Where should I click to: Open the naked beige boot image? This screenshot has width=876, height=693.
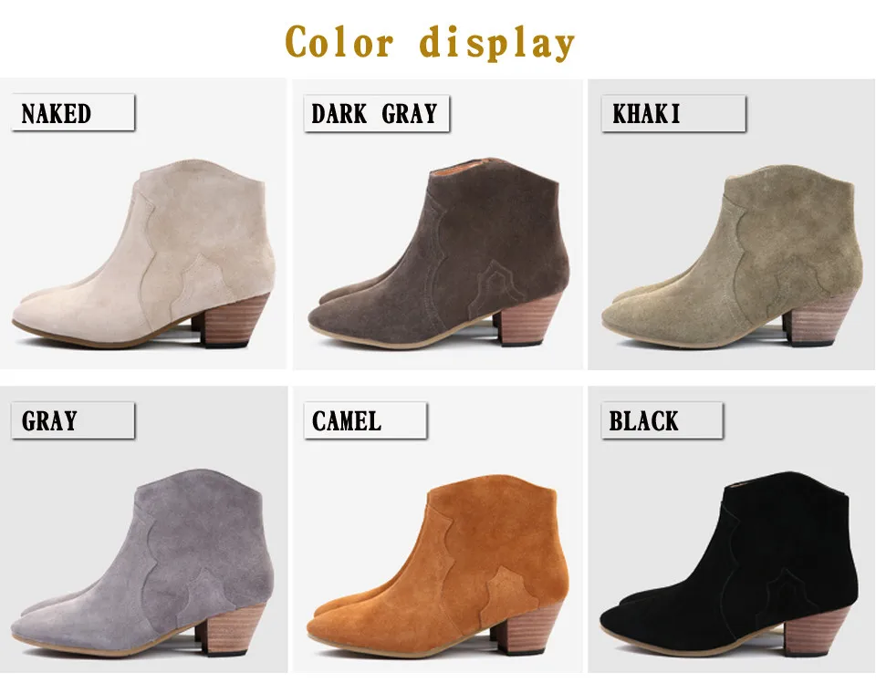[144, 254]
